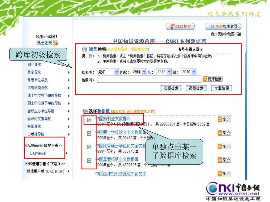Open 简介 icon for 中国重要报纸全文数据库
The width and height of the screenshot is (270, 202).
coord(224,160)
